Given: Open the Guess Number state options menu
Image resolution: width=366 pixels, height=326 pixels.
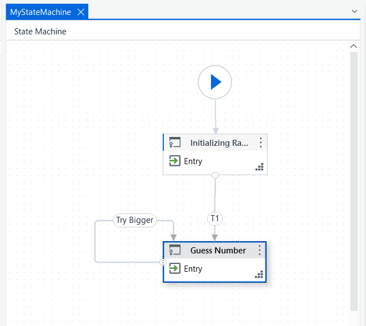Looking at the screenshot, I should [x=259, y=250].
